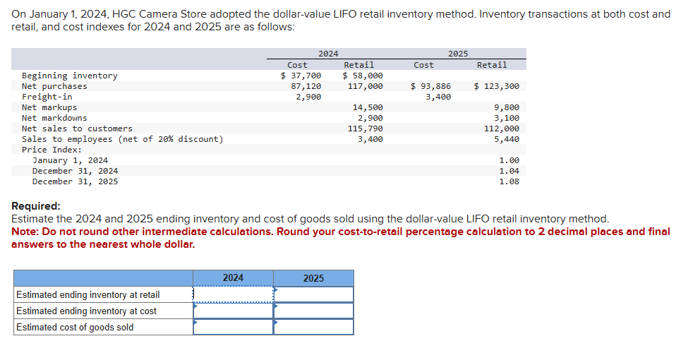Viewport: 688px width, 341px height.
Task: Click the 2025 column header in answer table
Action: (x=314, y=278)
